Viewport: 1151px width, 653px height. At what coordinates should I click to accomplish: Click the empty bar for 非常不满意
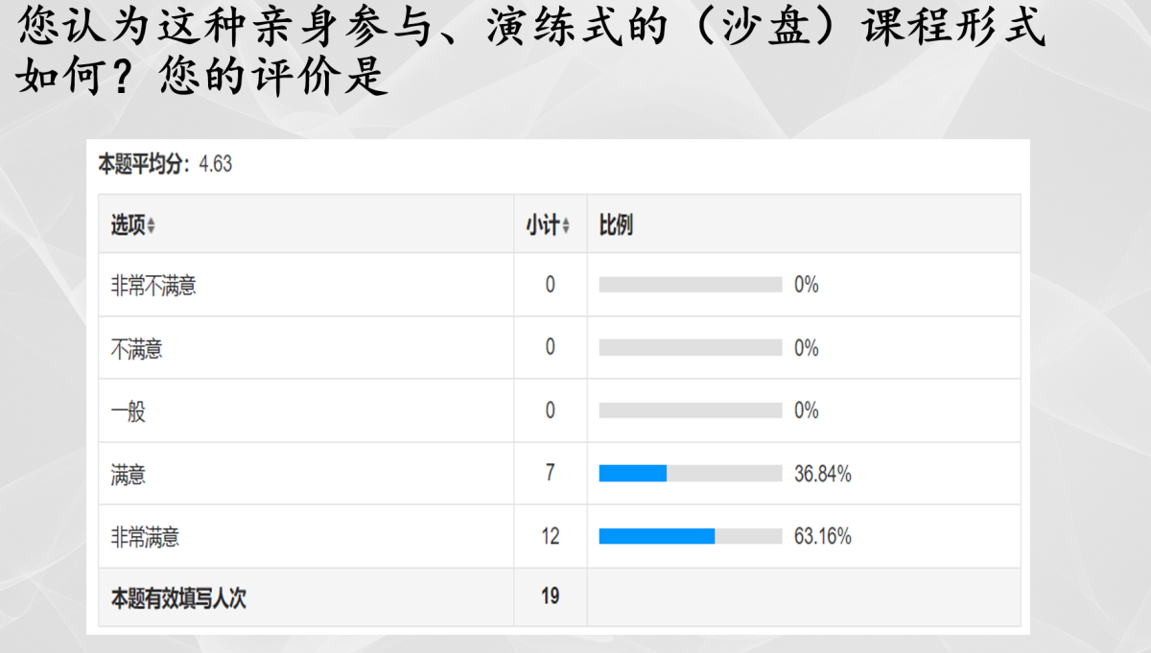click(691, 285)
